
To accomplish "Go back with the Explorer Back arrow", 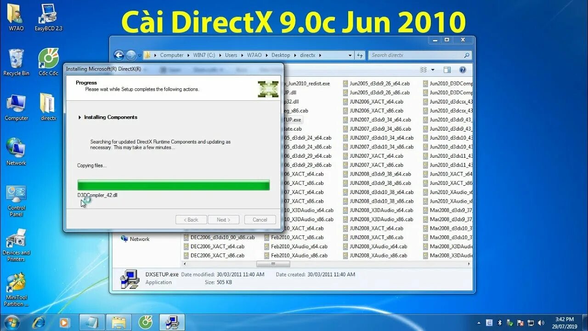I will pos(119,55).
